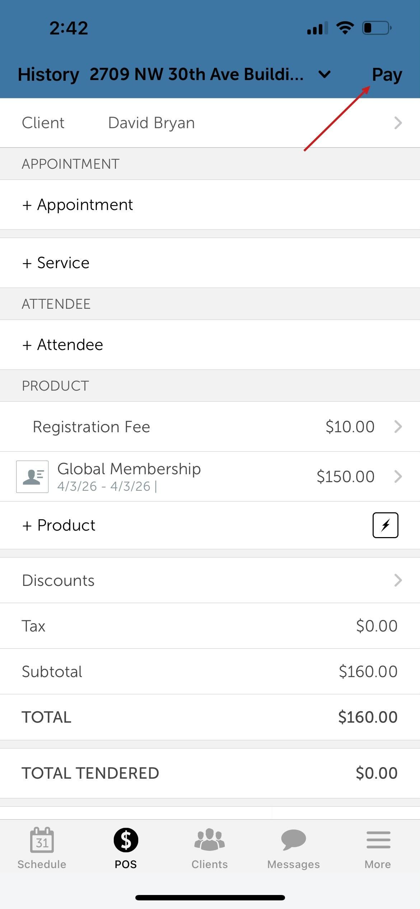The height and width of the screenshot is (909, 420).
Task: Add a new Service
Action: 56,263
